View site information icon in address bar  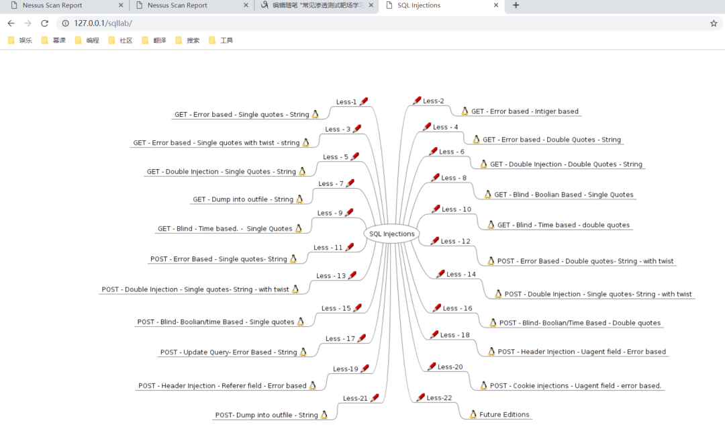(x=65, y=23)
